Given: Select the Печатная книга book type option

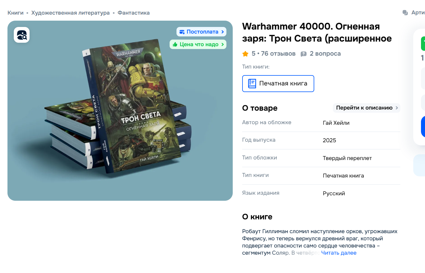Looking at the screenshot, I should [x=278, y=83].
